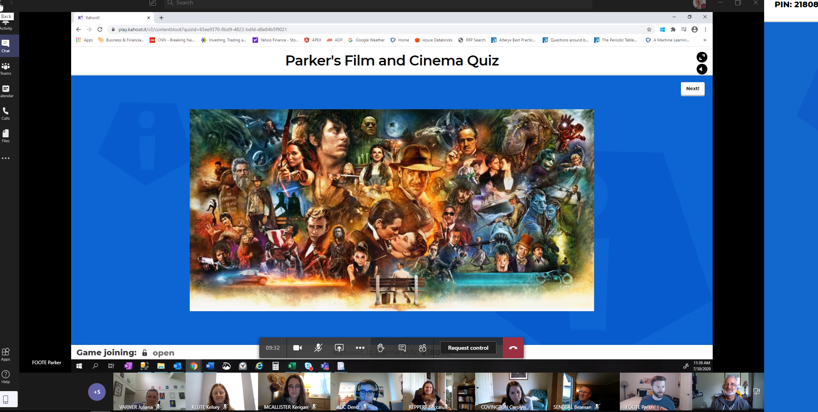Image resolution: width=818 pixels, height=412 pixels.
Task: Expand more apps ellipsis in sidebar
Action: [x=6, y=158]
